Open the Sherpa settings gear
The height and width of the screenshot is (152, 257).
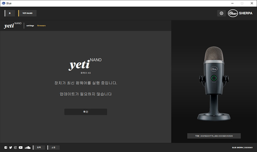click(221, 13)
